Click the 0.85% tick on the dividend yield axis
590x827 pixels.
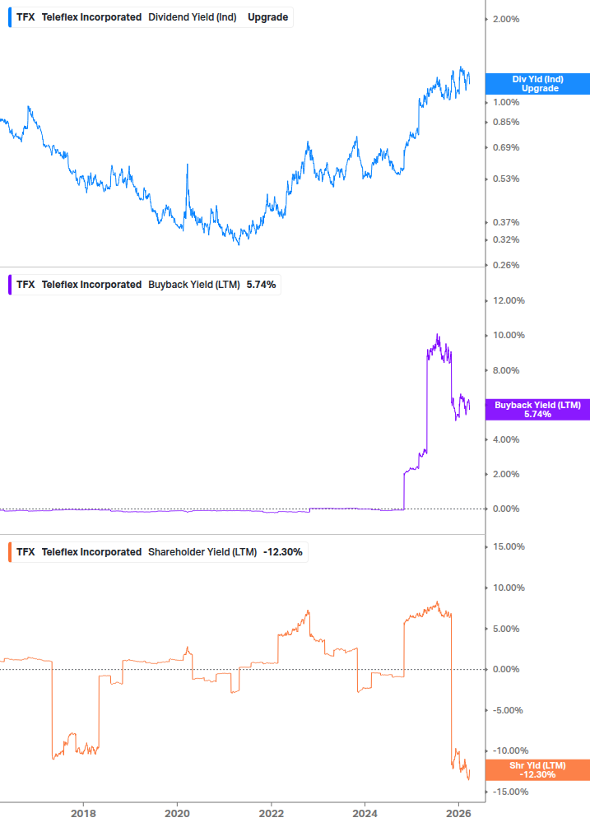[506, 122]
